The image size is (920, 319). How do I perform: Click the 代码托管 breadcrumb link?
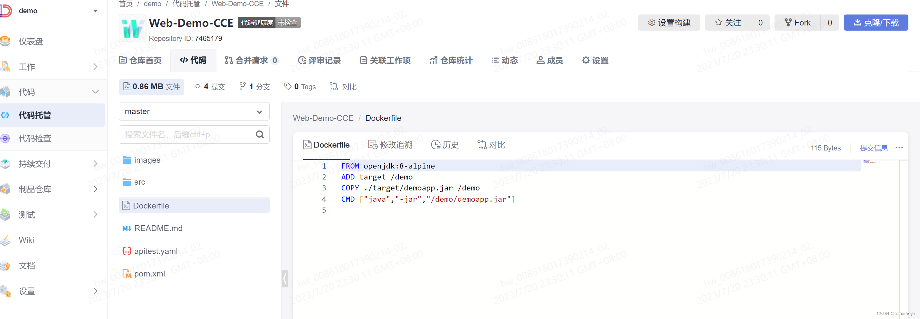coord(186,4)
